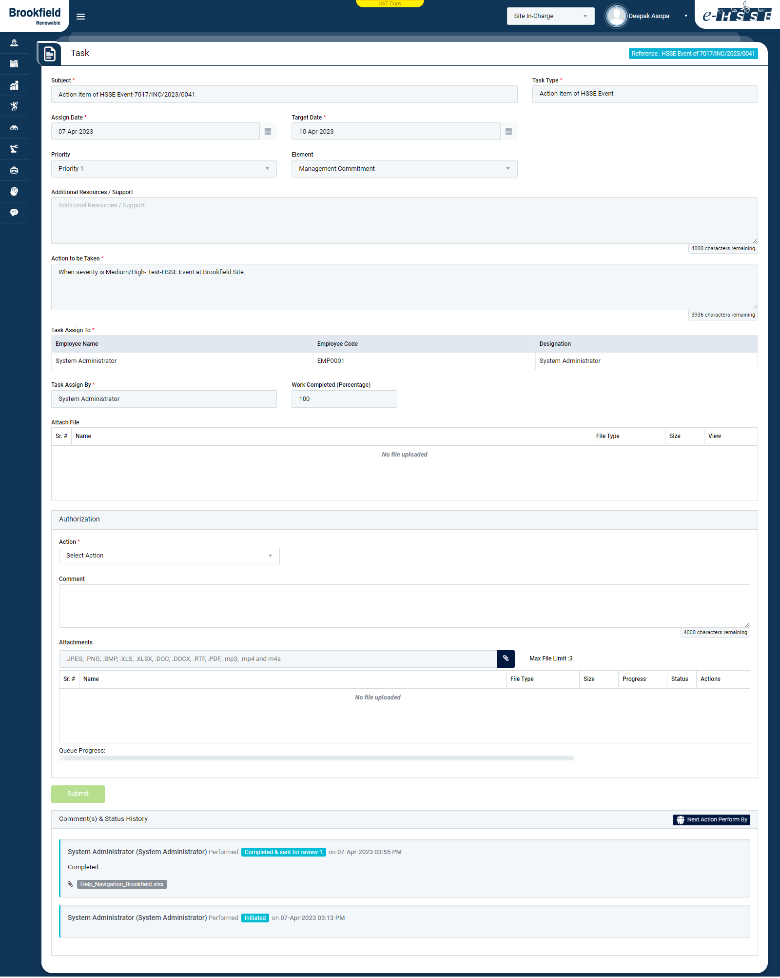The width and height of the screenshot is (780, 978).
Task: Click the Action to be Taken textarea
Action: [x=404, y=287]
